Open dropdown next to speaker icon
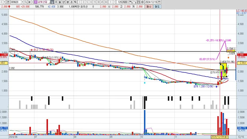The height and width of the screenshot is (139, 247). [33, 2]
